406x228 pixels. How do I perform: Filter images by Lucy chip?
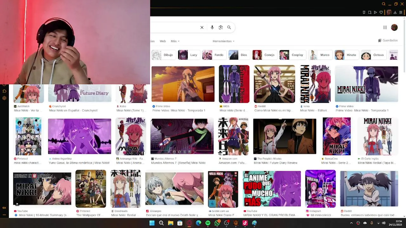coord(189,55)
